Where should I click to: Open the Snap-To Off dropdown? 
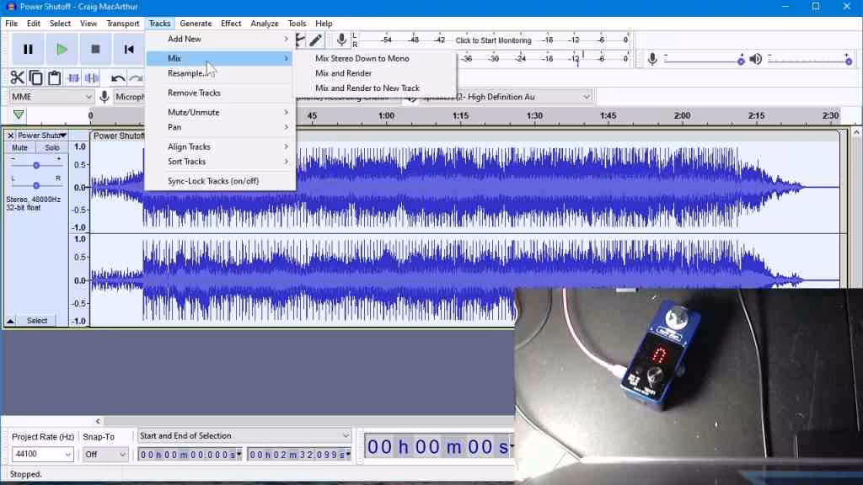point(105,454)
